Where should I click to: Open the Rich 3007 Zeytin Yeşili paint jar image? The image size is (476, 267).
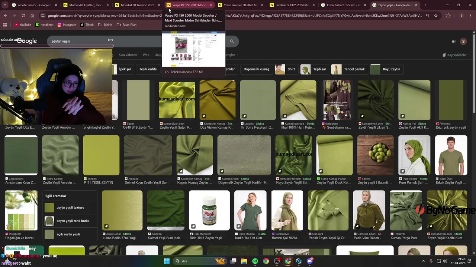(x=209, y=210)
